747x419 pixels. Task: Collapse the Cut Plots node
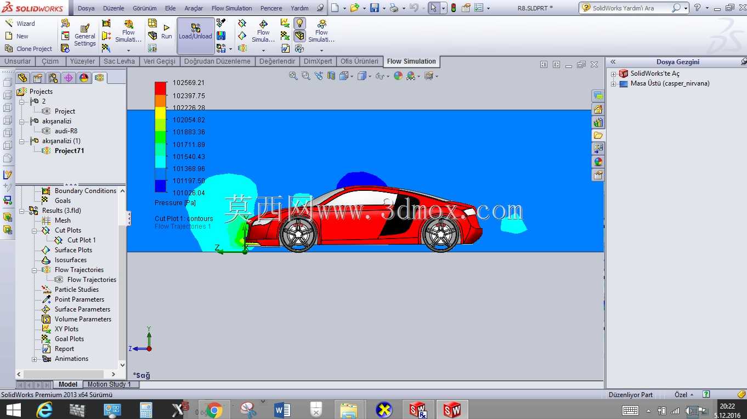point(35,230)
